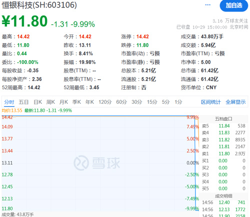
Task: Click the 最高 value 14.42
Action: tap(23, 37)
